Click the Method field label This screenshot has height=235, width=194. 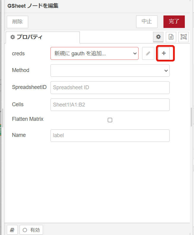21,70
